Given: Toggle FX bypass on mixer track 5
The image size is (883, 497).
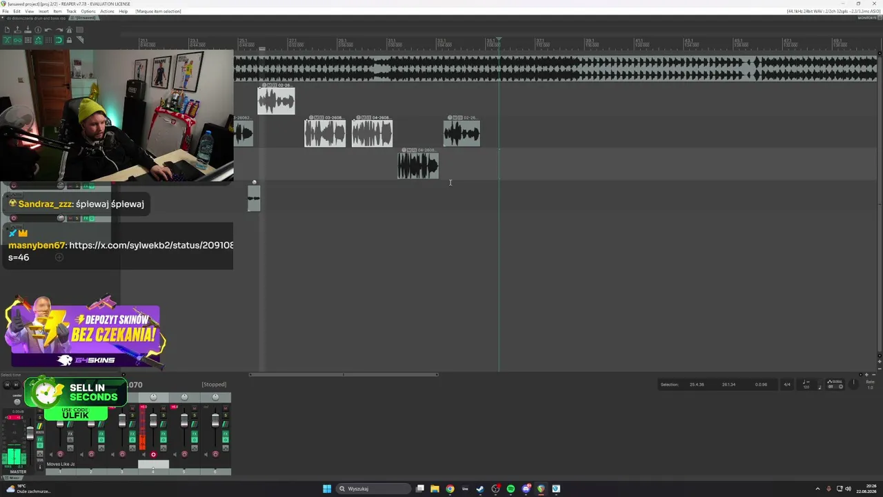Looking at the screenshot, I should [195, 441].
